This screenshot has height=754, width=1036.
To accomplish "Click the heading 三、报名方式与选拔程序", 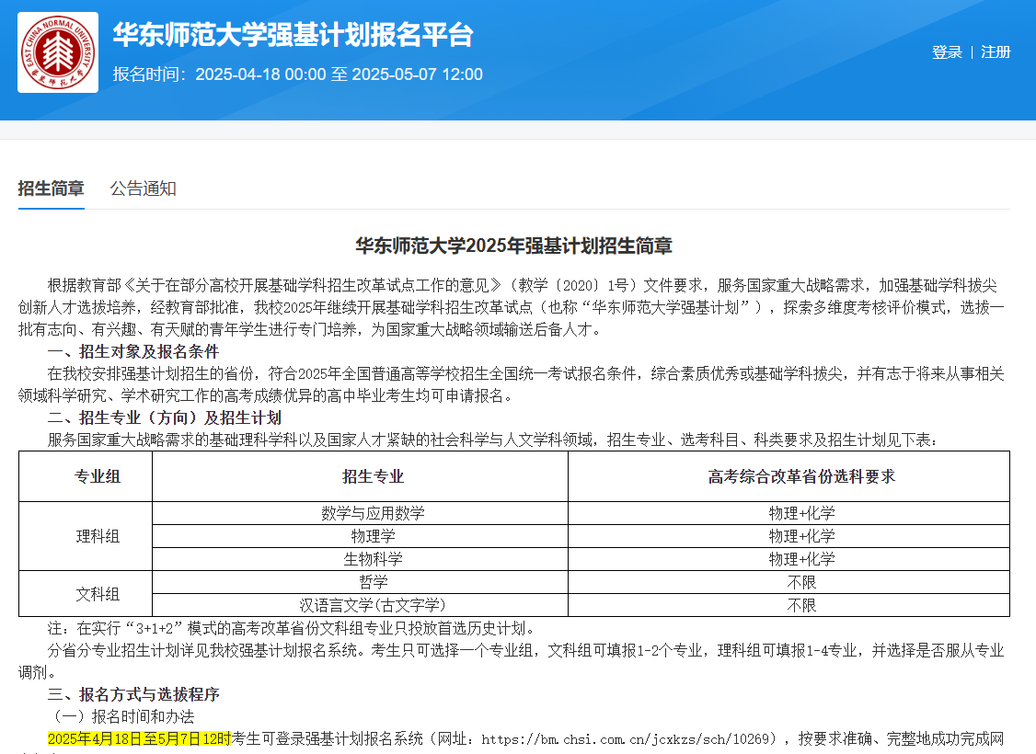I will 133,694.
